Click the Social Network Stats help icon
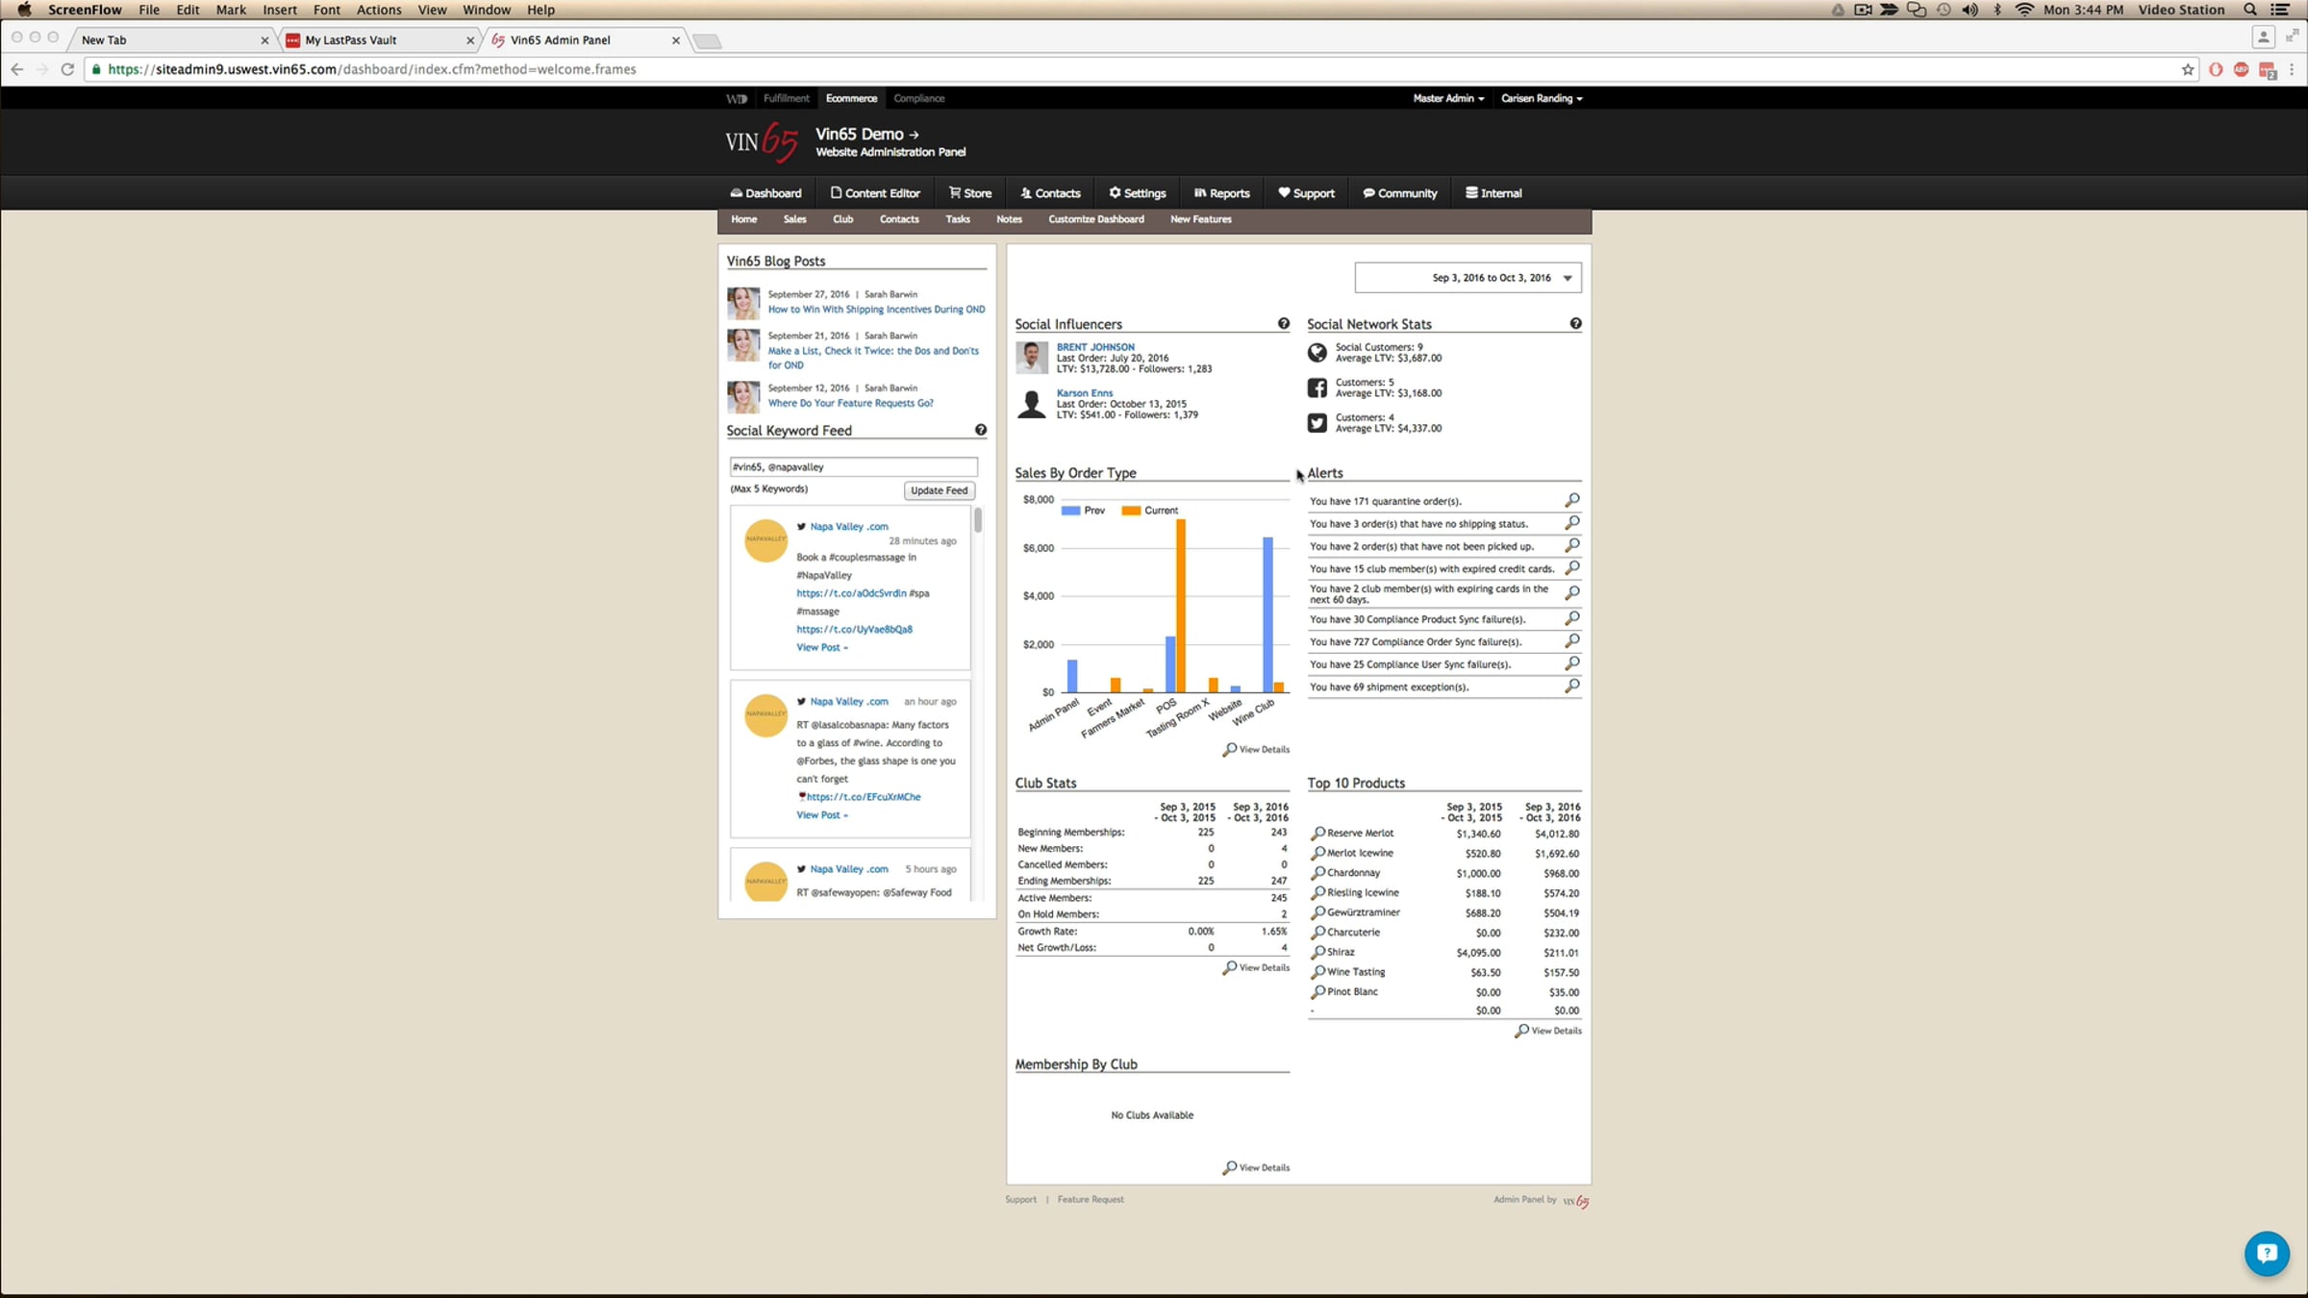Screen dimensions: 2308x1298 (1575, 324)
